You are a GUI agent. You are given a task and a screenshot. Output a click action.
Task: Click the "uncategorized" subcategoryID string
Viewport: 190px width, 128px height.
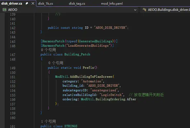tap(104, 90)
